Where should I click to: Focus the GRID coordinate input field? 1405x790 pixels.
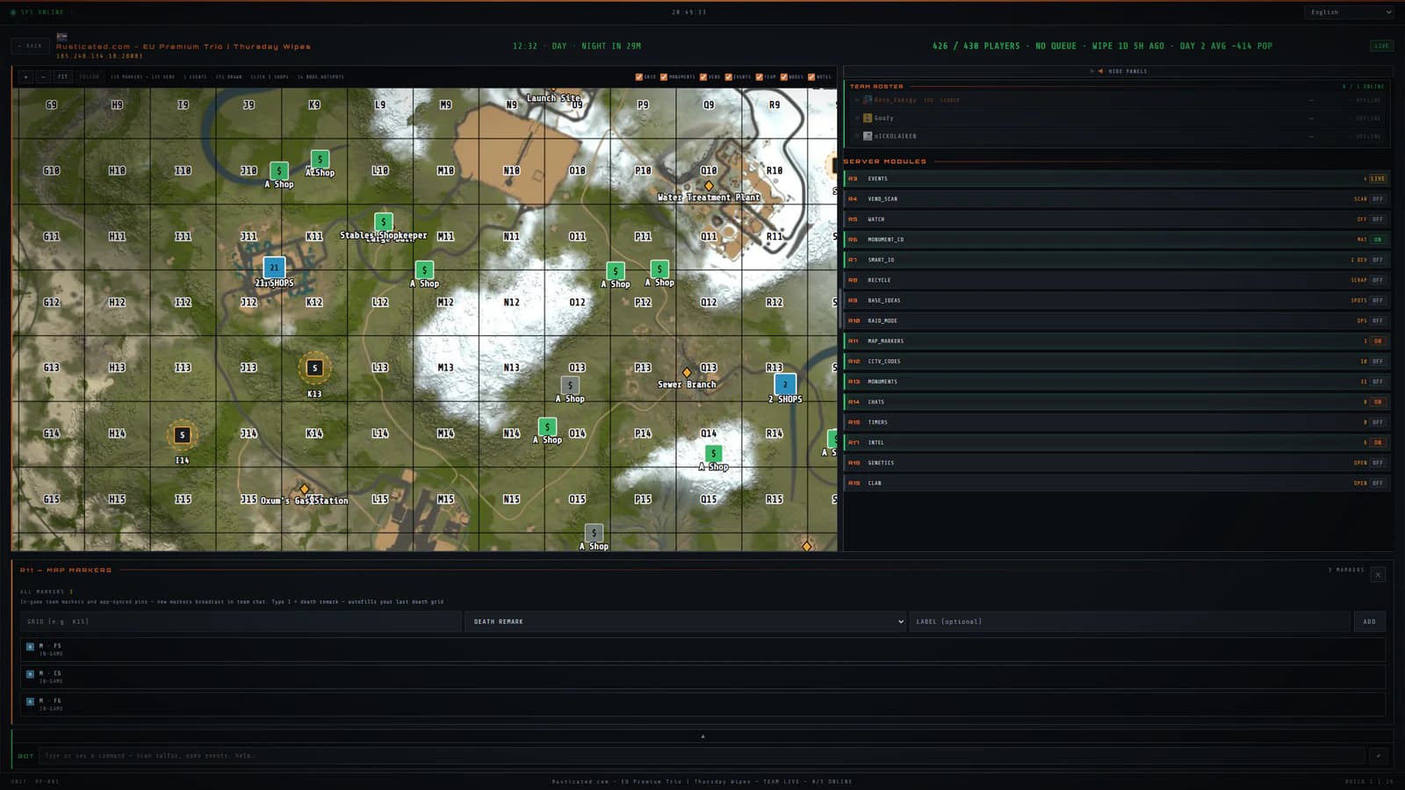coord(241,621)
